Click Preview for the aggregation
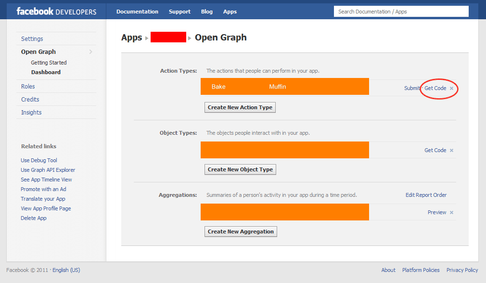486x283 pixels. coord(437,212)
